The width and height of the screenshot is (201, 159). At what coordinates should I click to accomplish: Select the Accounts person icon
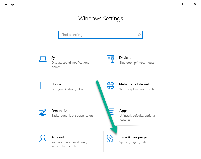[43, 138]
